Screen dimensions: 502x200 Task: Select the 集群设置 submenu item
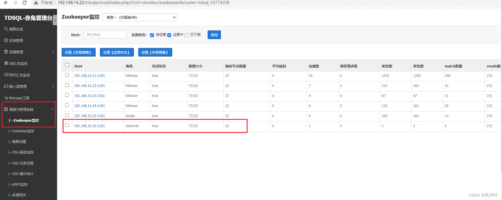(17, 141)
